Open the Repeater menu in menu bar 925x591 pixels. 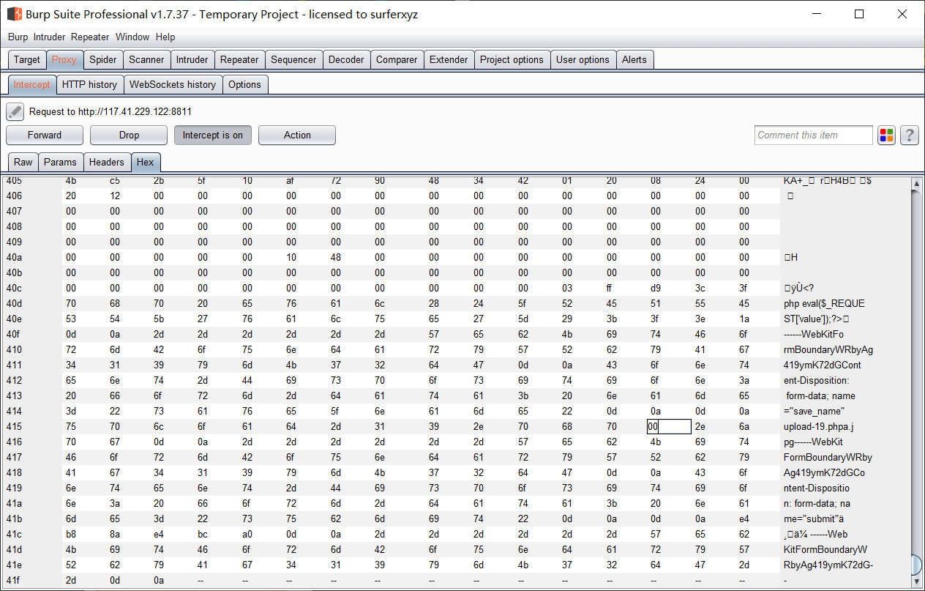90,37
